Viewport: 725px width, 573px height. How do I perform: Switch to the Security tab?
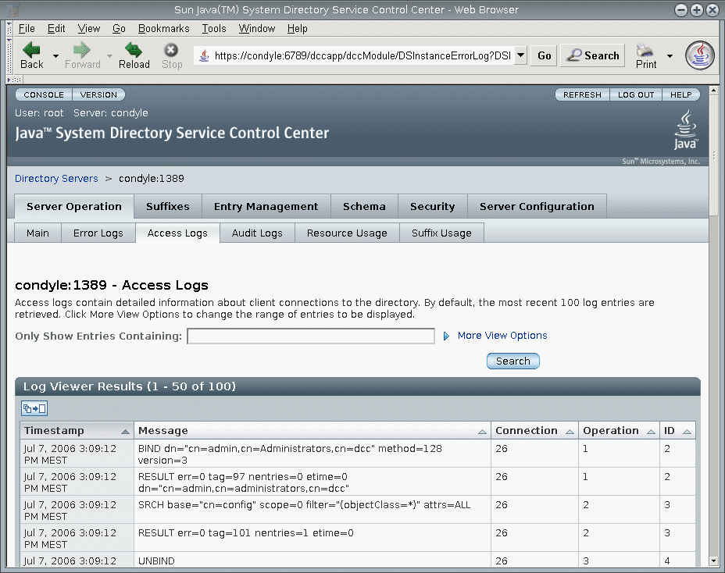pyautogui.click(x=432, y=207)
